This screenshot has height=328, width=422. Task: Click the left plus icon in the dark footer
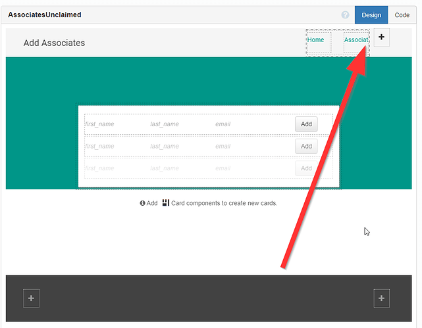(x=31, y=298)
